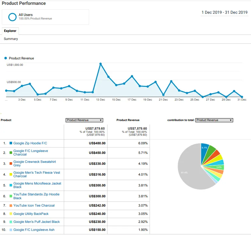This screenshot has height=235, width=251.
Task: Open the contribution to total dropdown
Action: point(214,120)
